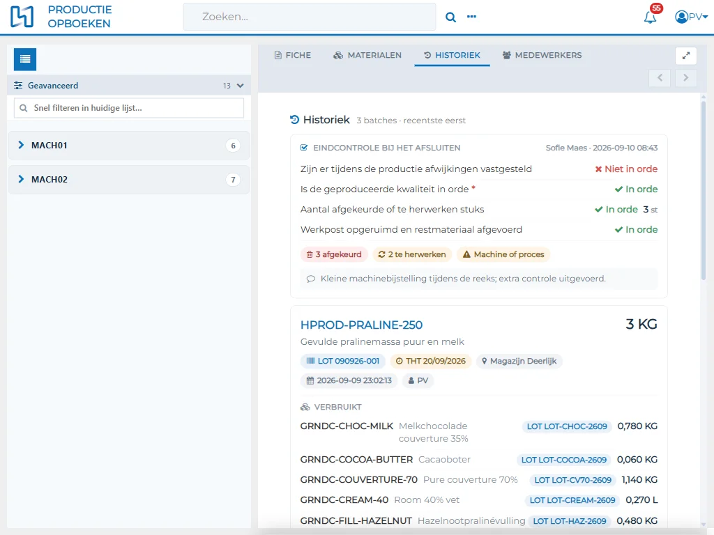Switch to the Fiche tab
Viewport: 714px width, 535px height.
coord(293,55)
